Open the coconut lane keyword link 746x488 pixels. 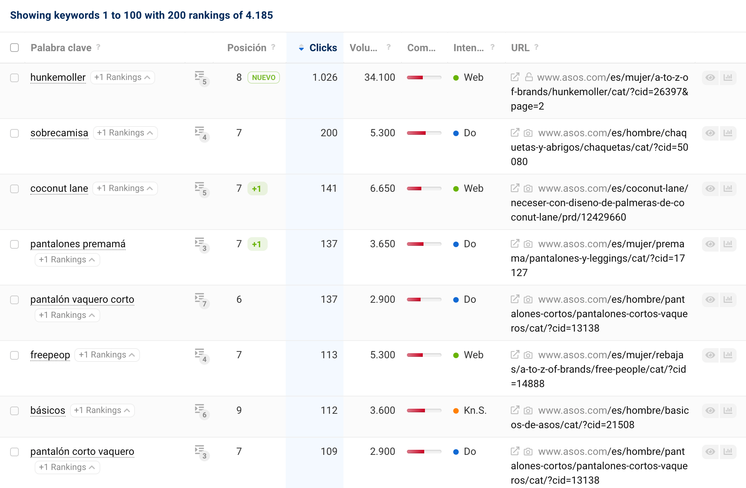tap(59, 188)
